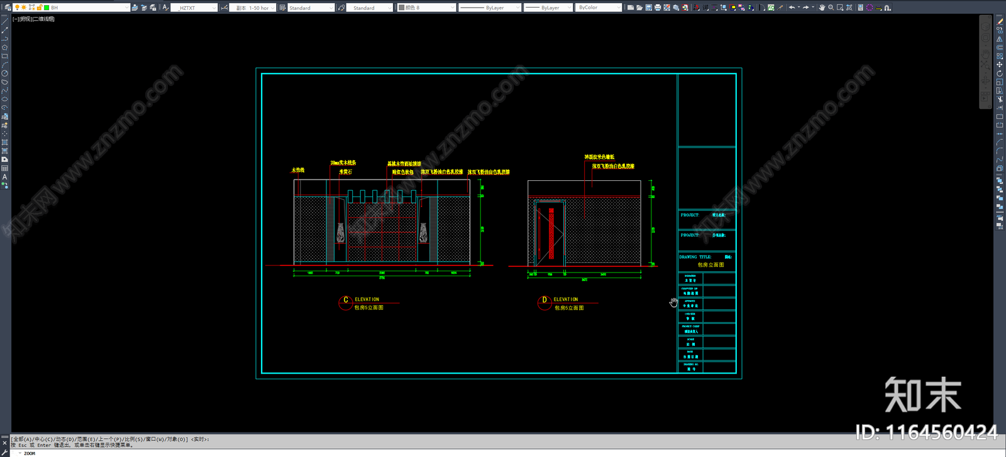Open the ByColor plot style dropdown
The width and height of the screenshot is (1006, 457).
[x=619, y=8]
